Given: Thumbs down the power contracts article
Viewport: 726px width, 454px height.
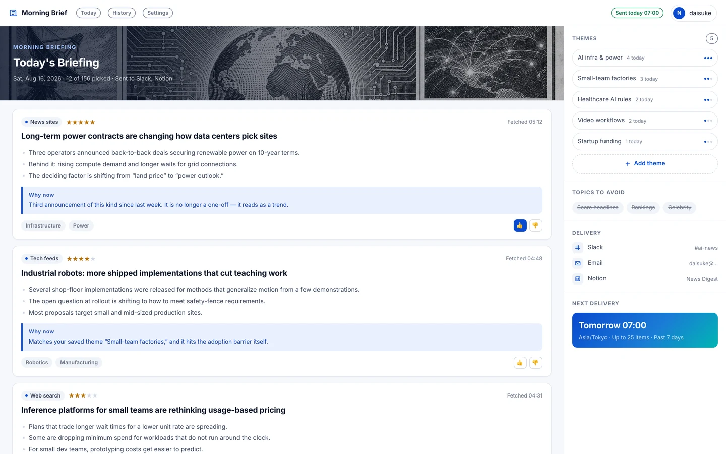Looking at the screenshot, I should [x=536, y=225].
